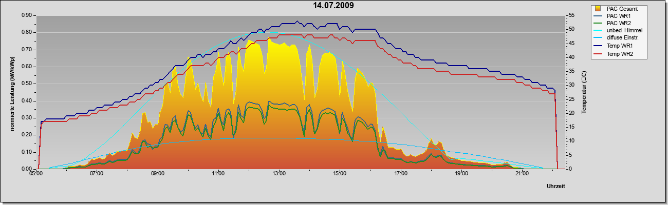Screen dimensions: 668x205
Task: Click the chart title 14.07.2009
Action: coord(333,6)
